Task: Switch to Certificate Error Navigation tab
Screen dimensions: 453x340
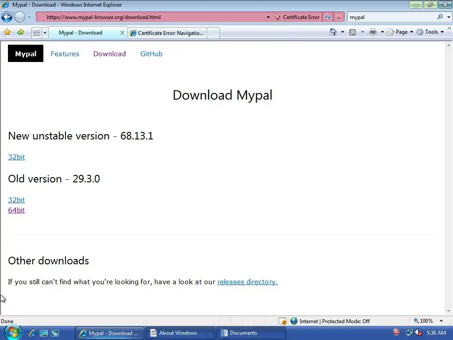Action: pyautogui.click(x=168, y=33)
